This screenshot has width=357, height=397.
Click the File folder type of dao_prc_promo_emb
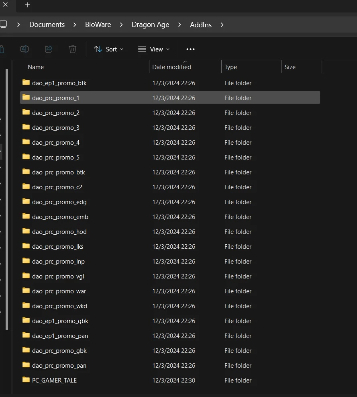coord(238,217)
